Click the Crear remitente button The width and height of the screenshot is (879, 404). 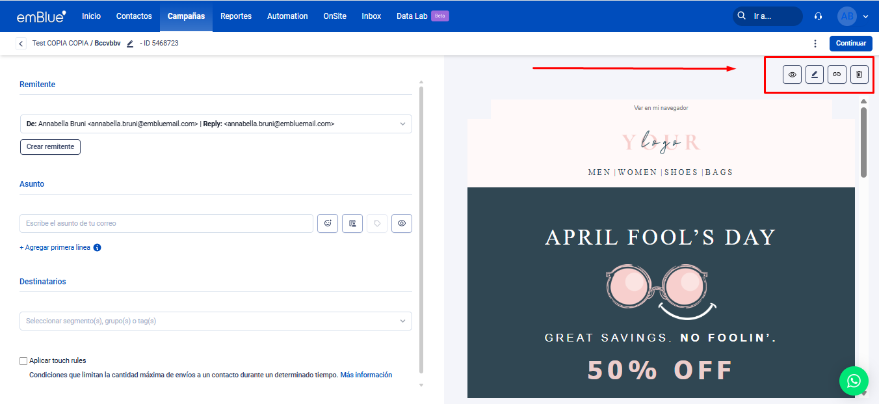pos(50,146)
